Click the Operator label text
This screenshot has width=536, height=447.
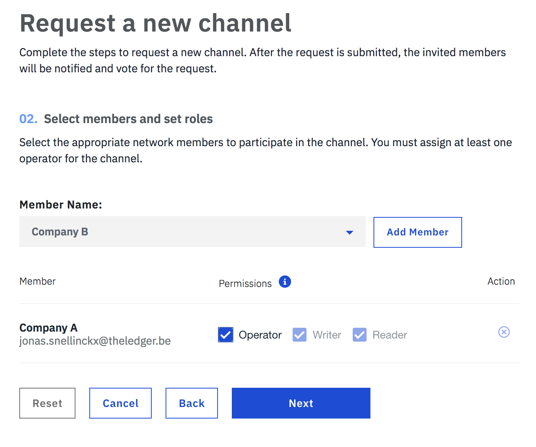tap(260, 335)
